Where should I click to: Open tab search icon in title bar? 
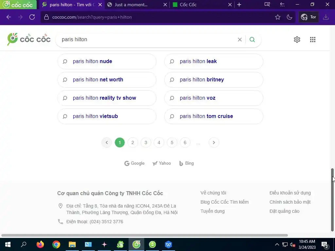tap(267, 5)
